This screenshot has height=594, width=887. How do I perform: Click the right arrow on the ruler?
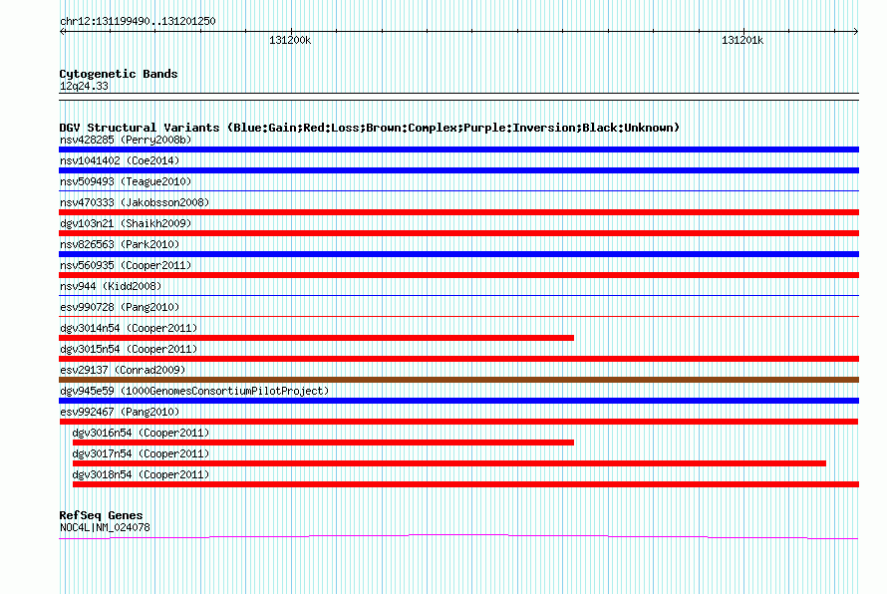click(856, 31)
